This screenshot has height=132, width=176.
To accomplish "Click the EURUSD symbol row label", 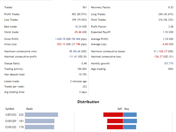I will click(10, 127).
